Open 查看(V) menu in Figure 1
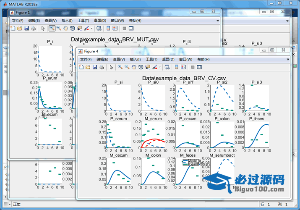 pos(51,21)
